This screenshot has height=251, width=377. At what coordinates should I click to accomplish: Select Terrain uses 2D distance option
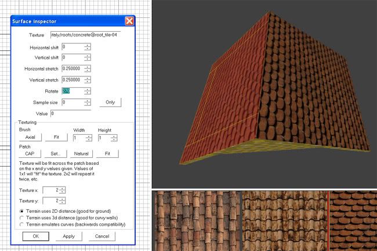tap(23, 212)
